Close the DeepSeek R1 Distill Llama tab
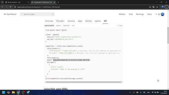The height and width of the screenshot is (95, 169). 54,2
